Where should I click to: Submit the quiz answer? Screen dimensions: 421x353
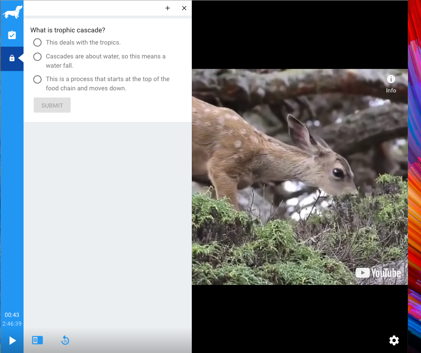click(52, 105)
